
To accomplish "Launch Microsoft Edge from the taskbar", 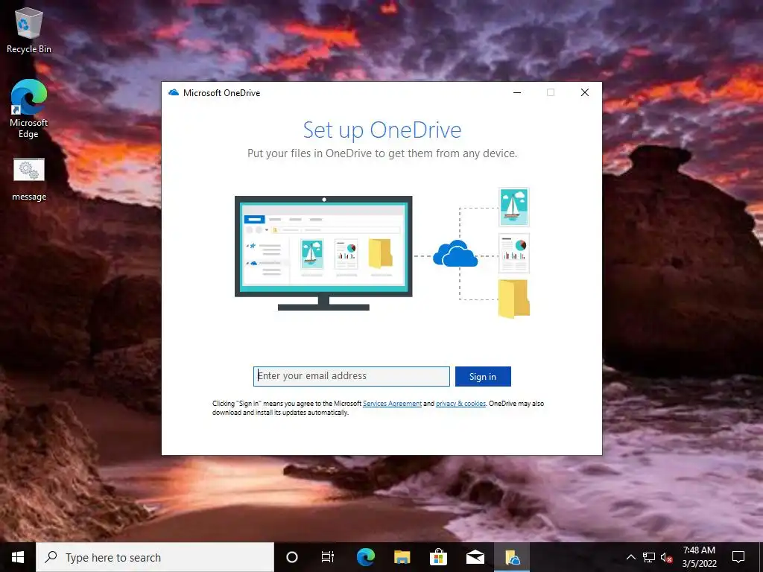I will point(365,557).
